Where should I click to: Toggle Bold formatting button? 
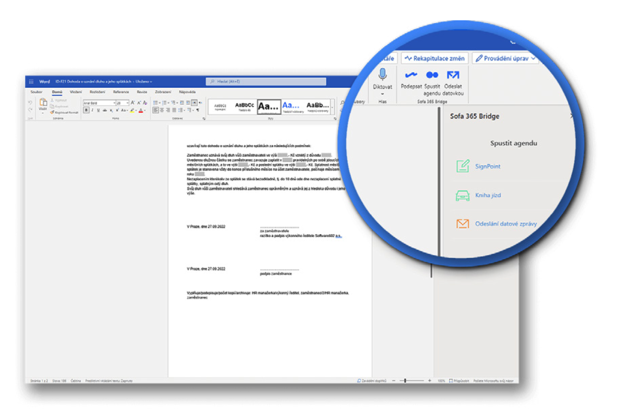(86, 110)
